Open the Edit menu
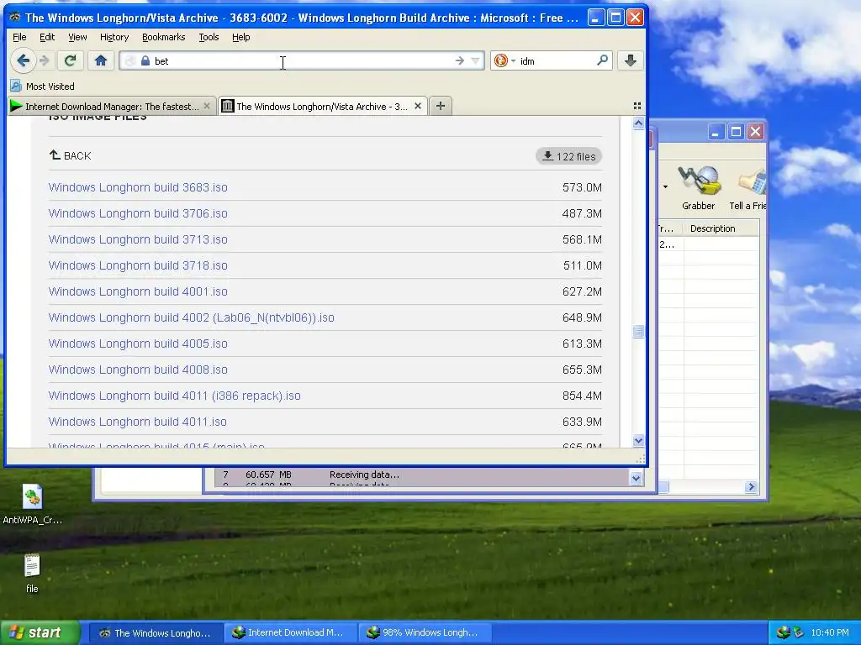The width and height of the screenshot is (861, 645). pos(47,37)
